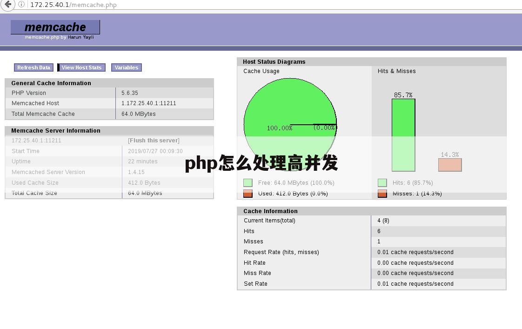The height and width of the screenshot is (329, 522).
Task: Click the Total Cache Size label
Action: (x=34, y=193)
